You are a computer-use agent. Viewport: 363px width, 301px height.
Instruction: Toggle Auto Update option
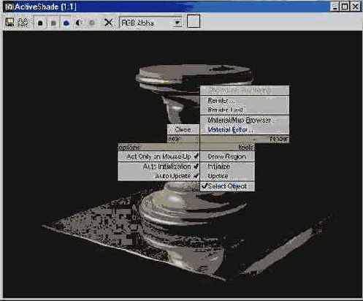tap(158, 176)
